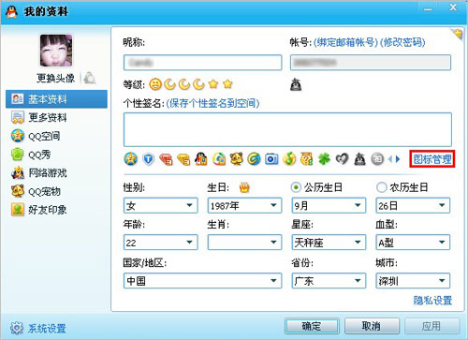Open the 城市 dropdown showing 深圳
This screenshot has width=468, height=340.
tap(413, 281)
